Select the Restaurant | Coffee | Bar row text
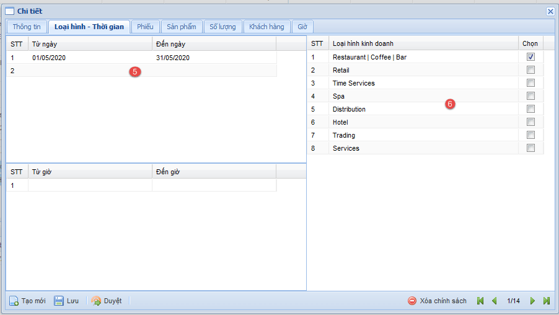 369,57
